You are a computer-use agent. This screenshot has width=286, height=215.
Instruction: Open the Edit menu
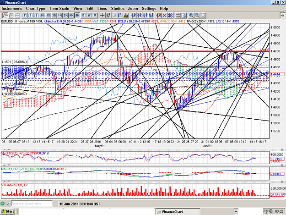90,8
